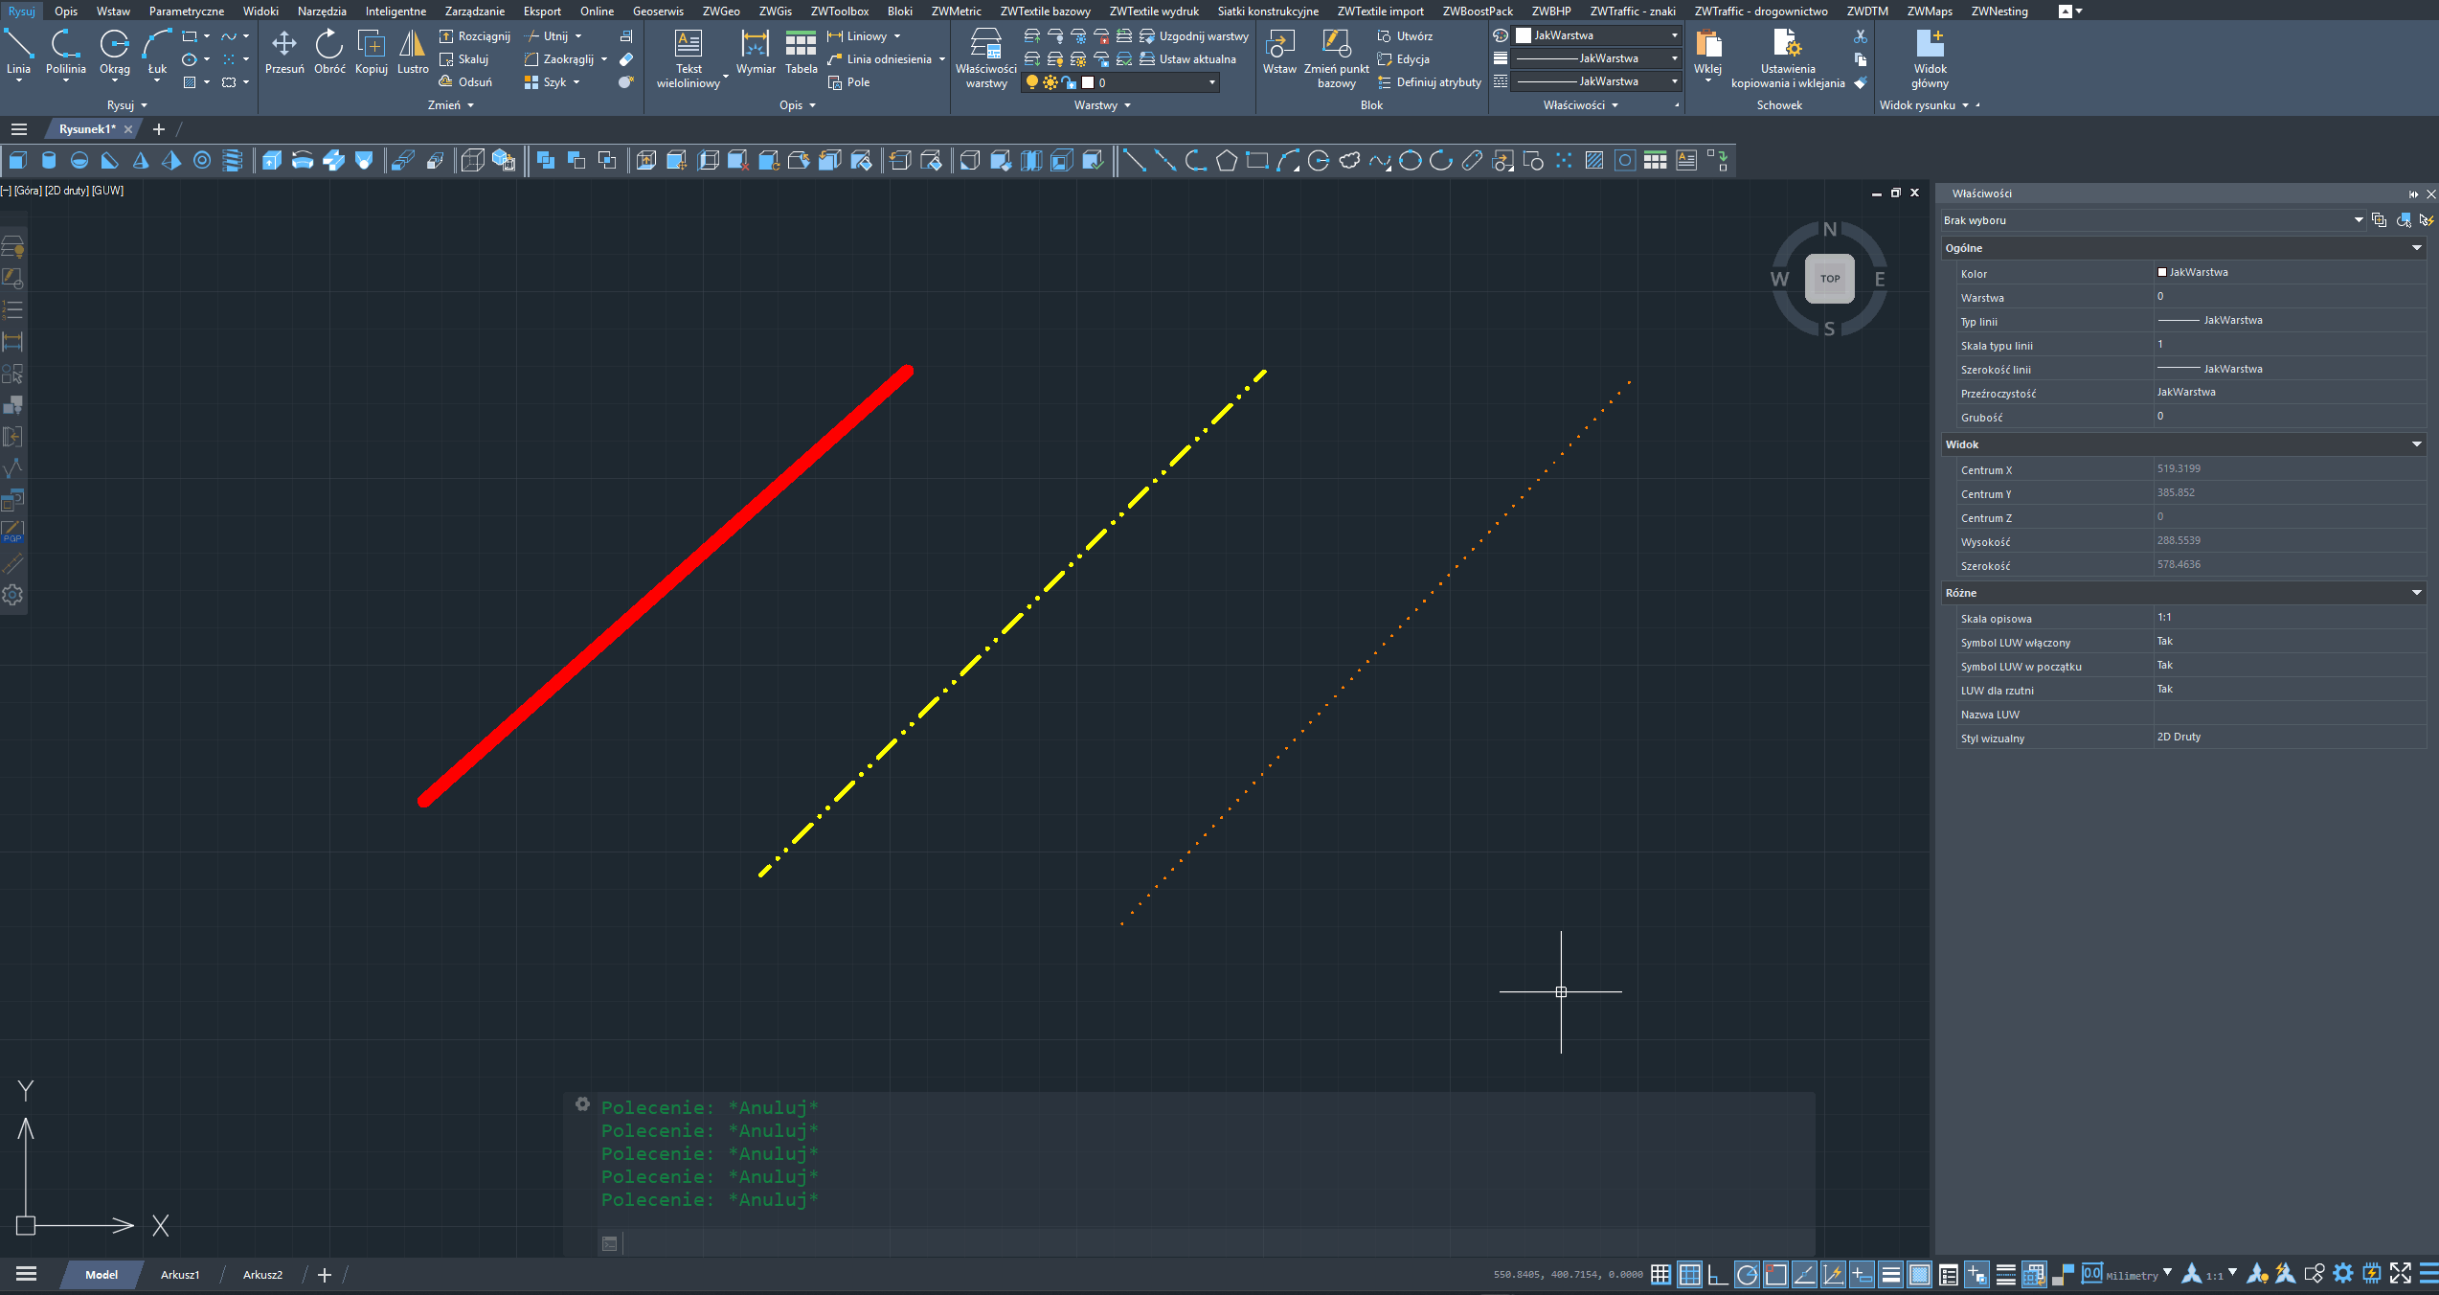
Task: Click the Definiuj atrybuty button
Action: pyautogui.click(x=1430, y=82)
